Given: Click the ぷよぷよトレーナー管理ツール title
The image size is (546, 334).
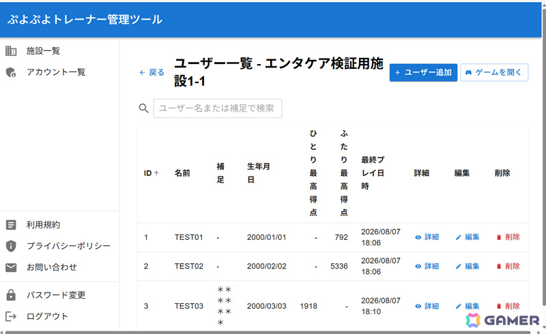Looking at the screenshot, I should pyautogui.click(x=85, y=20).
